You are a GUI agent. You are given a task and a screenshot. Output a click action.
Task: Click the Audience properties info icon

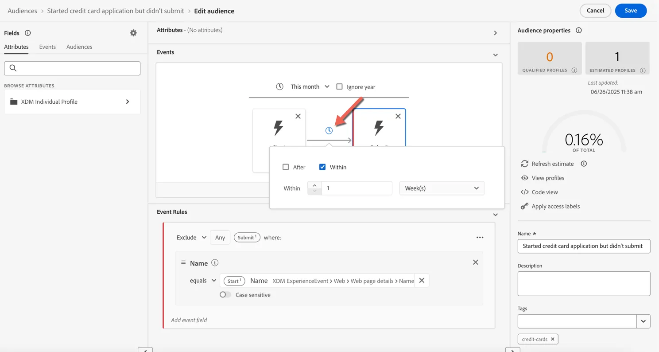[x=578, y=31]
